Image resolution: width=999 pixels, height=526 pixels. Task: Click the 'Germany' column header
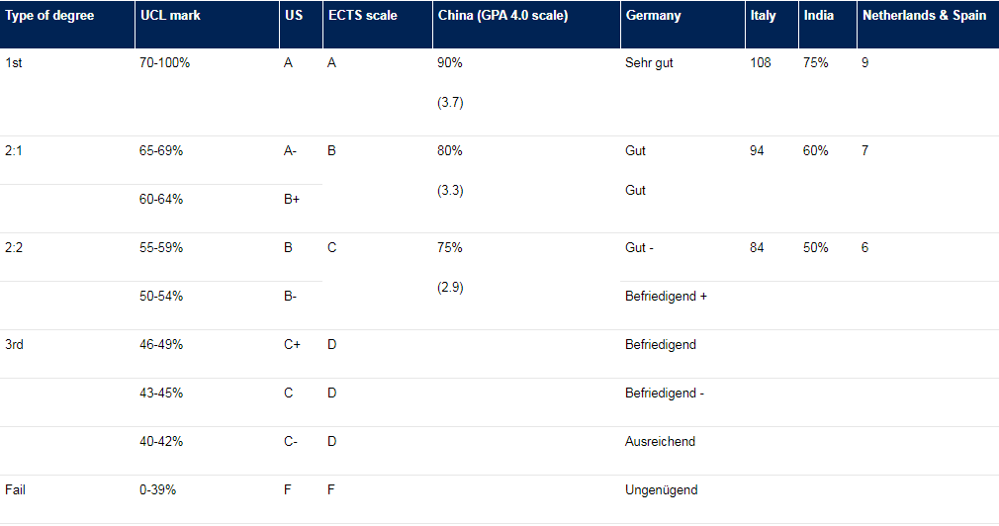tap(653, 16)
